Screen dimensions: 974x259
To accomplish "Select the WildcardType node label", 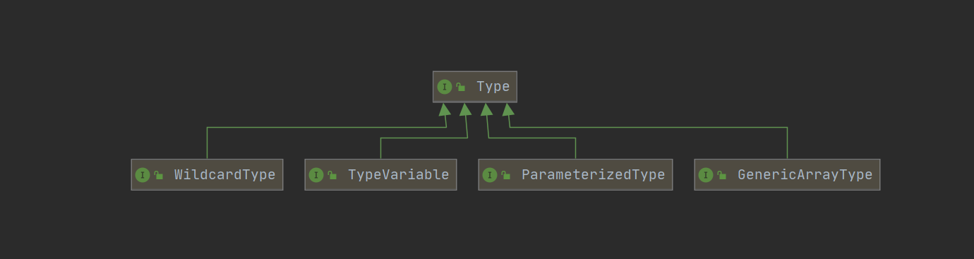I will click(x=224, y=175).
